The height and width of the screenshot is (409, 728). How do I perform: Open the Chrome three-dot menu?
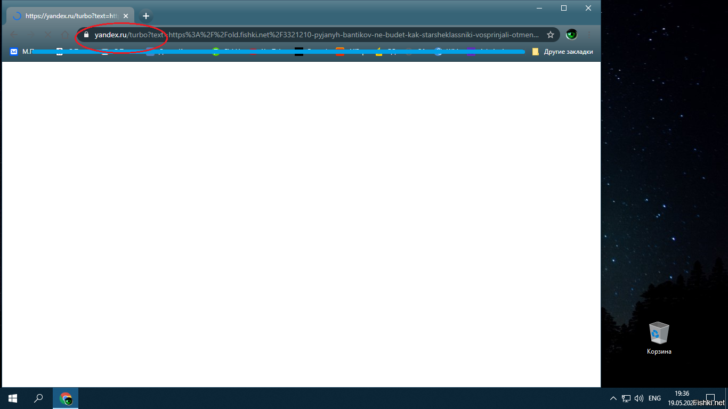click(589, 35)
